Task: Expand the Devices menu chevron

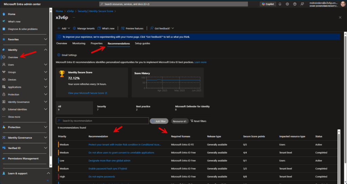Action: (46, 80)
